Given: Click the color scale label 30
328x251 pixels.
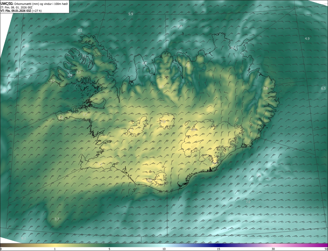Looking at the screenshot, I should pos(273,249).
